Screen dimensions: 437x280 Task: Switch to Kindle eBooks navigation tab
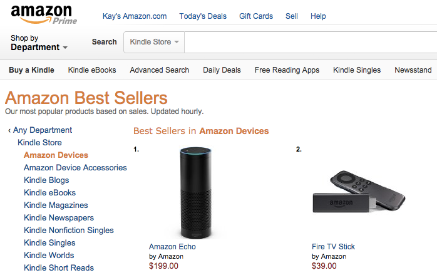(x=92, y=70)
